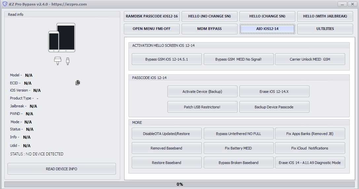
Task: Click the MORE section header
Action: click(x=137, y=122)
